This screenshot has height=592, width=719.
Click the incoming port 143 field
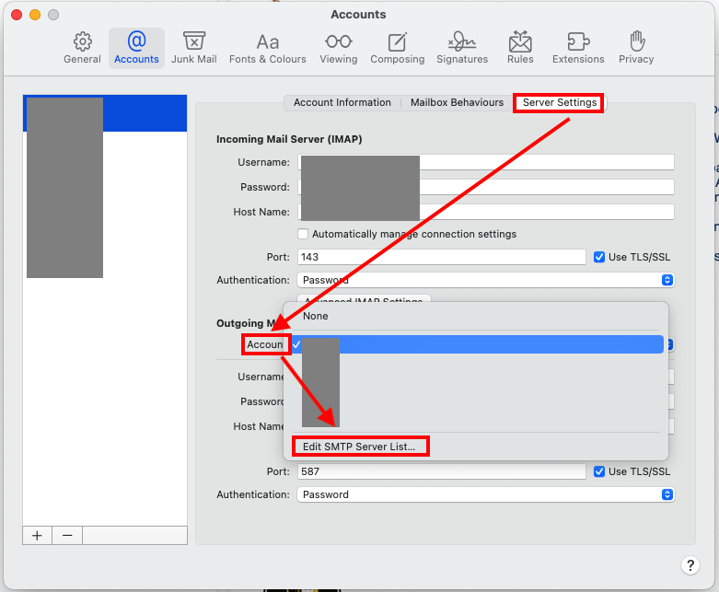click(x=441, y=257)
